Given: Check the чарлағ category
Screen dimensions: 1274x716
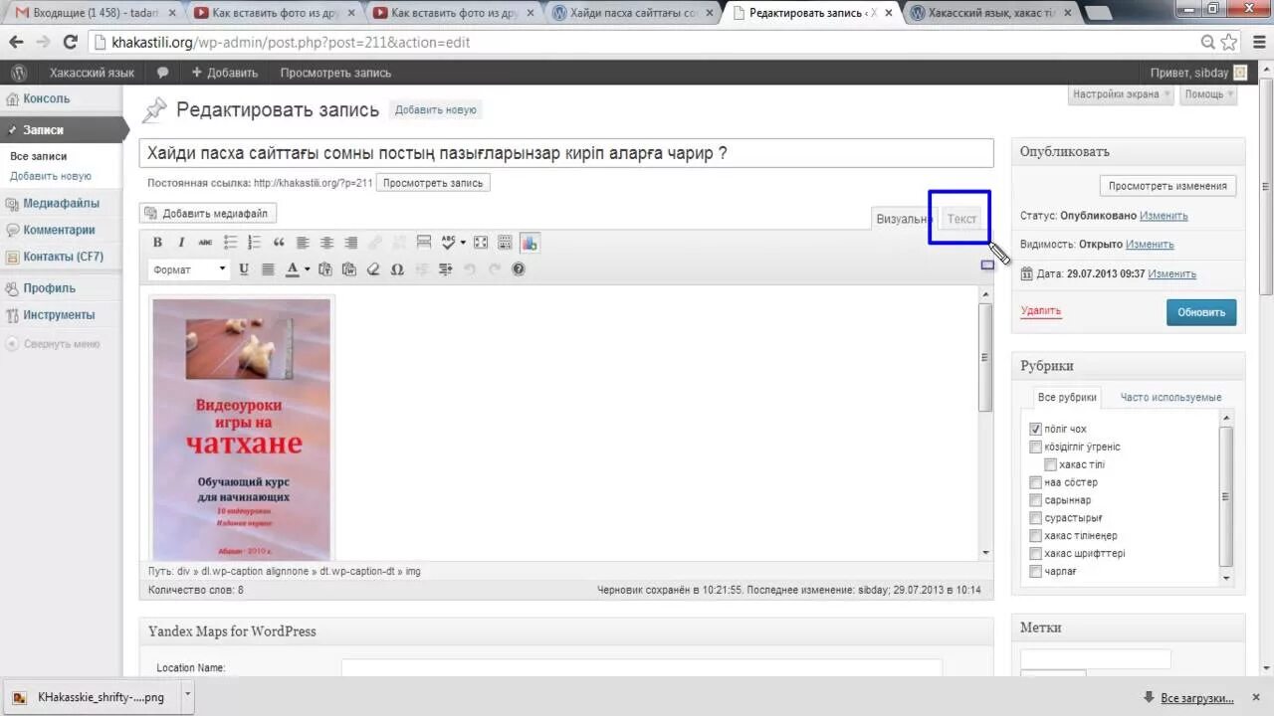Looking at the screenshot, I should click(x=1036, y=572).
